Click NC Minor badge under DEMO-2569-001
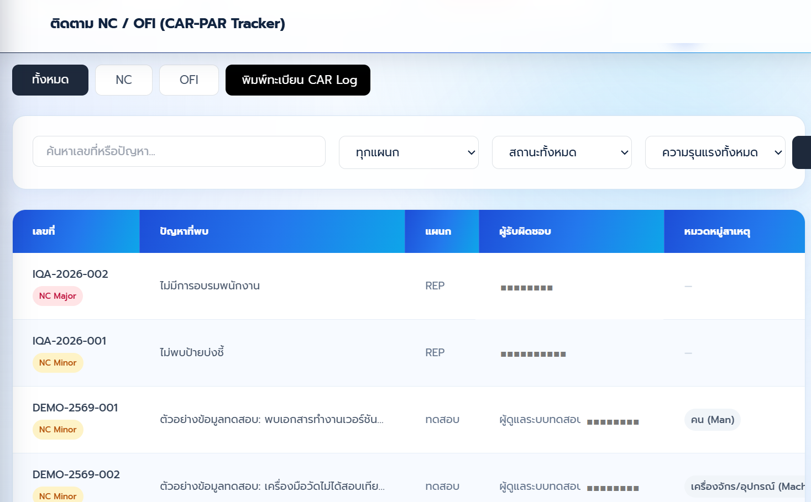811x502 pixels. (x=57, y=430)
